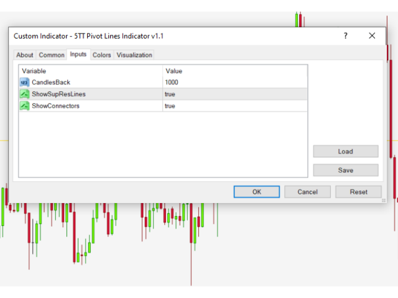The height and width of the screenshot is (298, 398).
Task: Go to the Colors tab
Action: point(102,55)
